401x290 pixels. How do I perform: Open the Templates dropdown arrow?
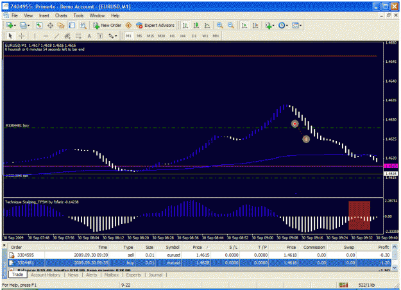300,26
